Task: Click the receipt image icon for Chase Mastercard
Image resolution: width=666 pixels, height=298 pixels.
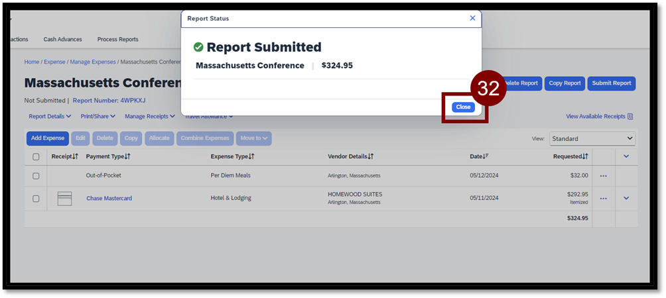Action: coord(64,198)
